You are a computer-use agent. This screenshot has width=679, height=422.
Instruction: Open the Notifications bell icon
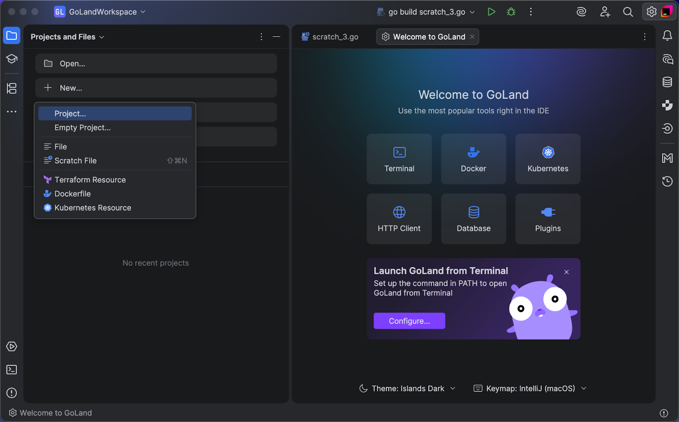pos(667,36)
